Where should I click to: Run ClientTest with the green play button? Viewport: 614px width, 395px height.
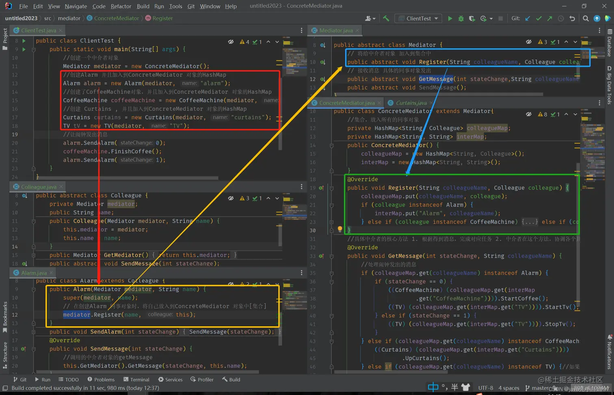(x=450, y=18)
